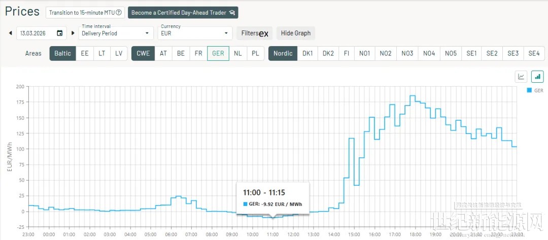Open the calendar date picker icon
This screenshot has width=548, height=240.
[x=60, y=33]
